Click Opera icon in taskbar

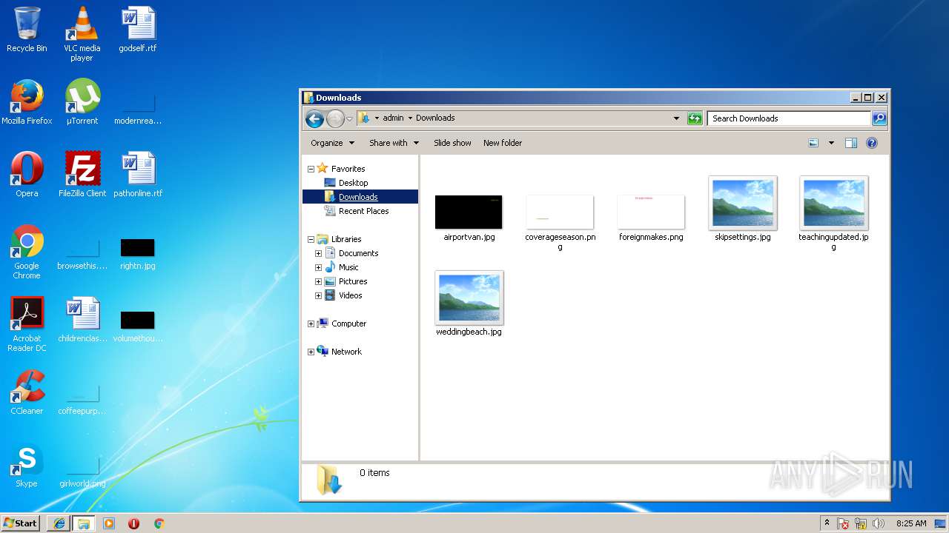[x=134, y=523]
